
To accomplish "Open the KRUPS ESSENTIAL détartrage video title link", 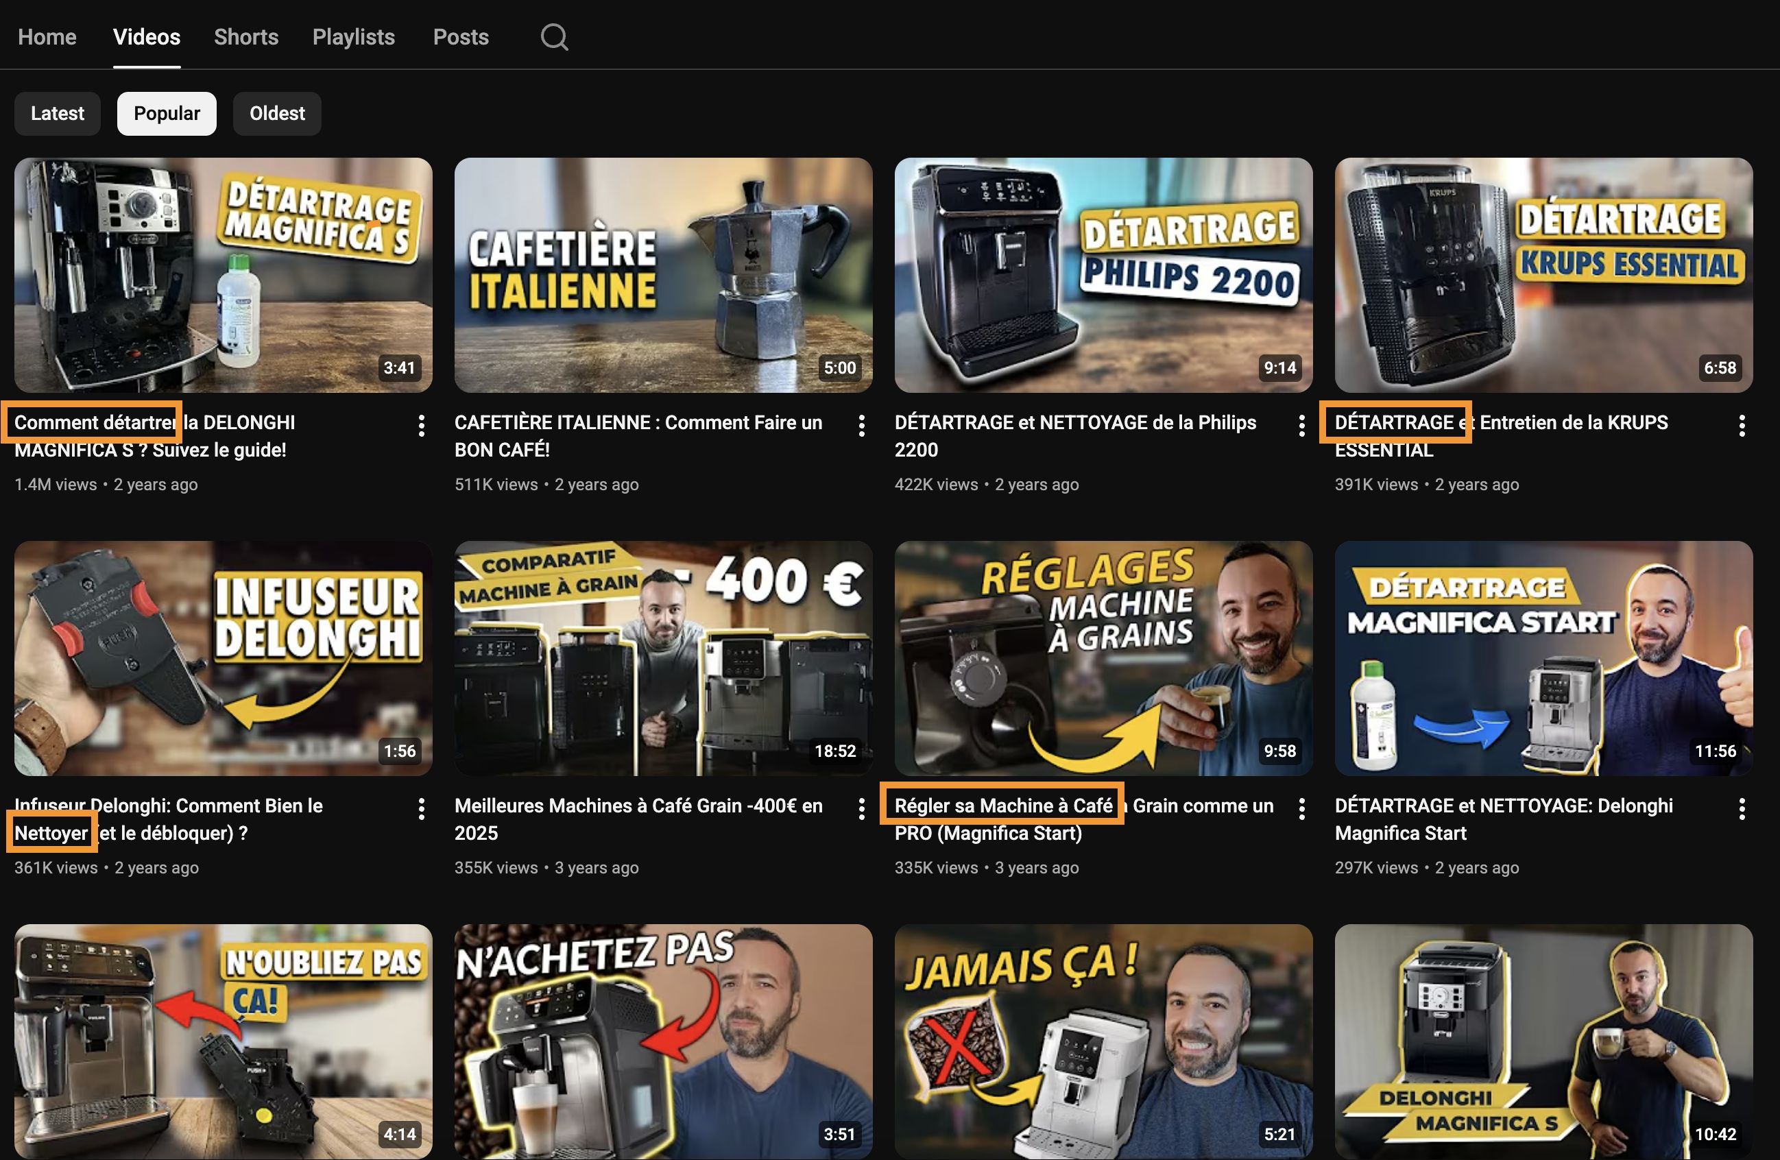I will tap(1501, 435).
